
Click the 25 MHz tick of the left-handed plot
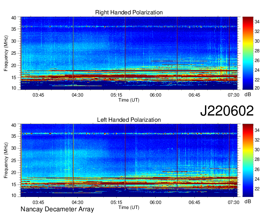click(x=14, y=160)
